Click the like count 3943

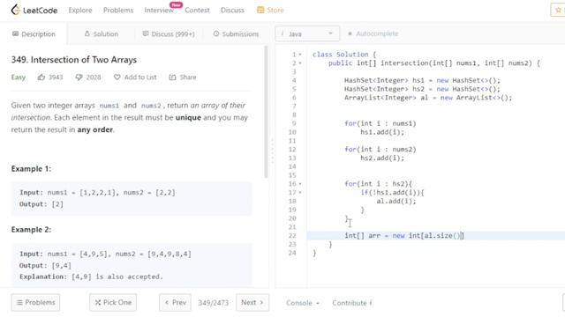[x=56, y=77]
